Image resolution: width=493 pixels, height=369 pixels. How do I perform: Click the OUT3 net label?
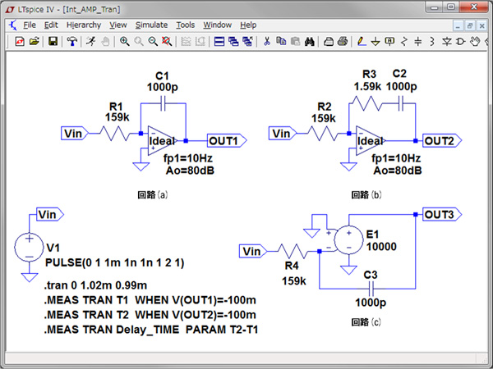(438, 215)
